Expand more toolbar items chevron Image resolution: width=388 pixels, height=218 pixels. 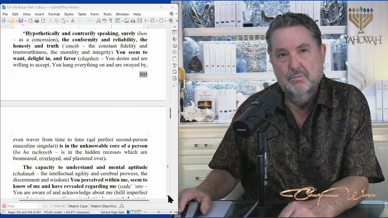177,21
